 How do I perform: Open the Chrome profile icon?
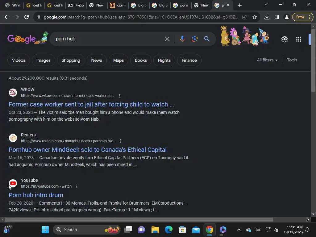(x=286, y=17)
